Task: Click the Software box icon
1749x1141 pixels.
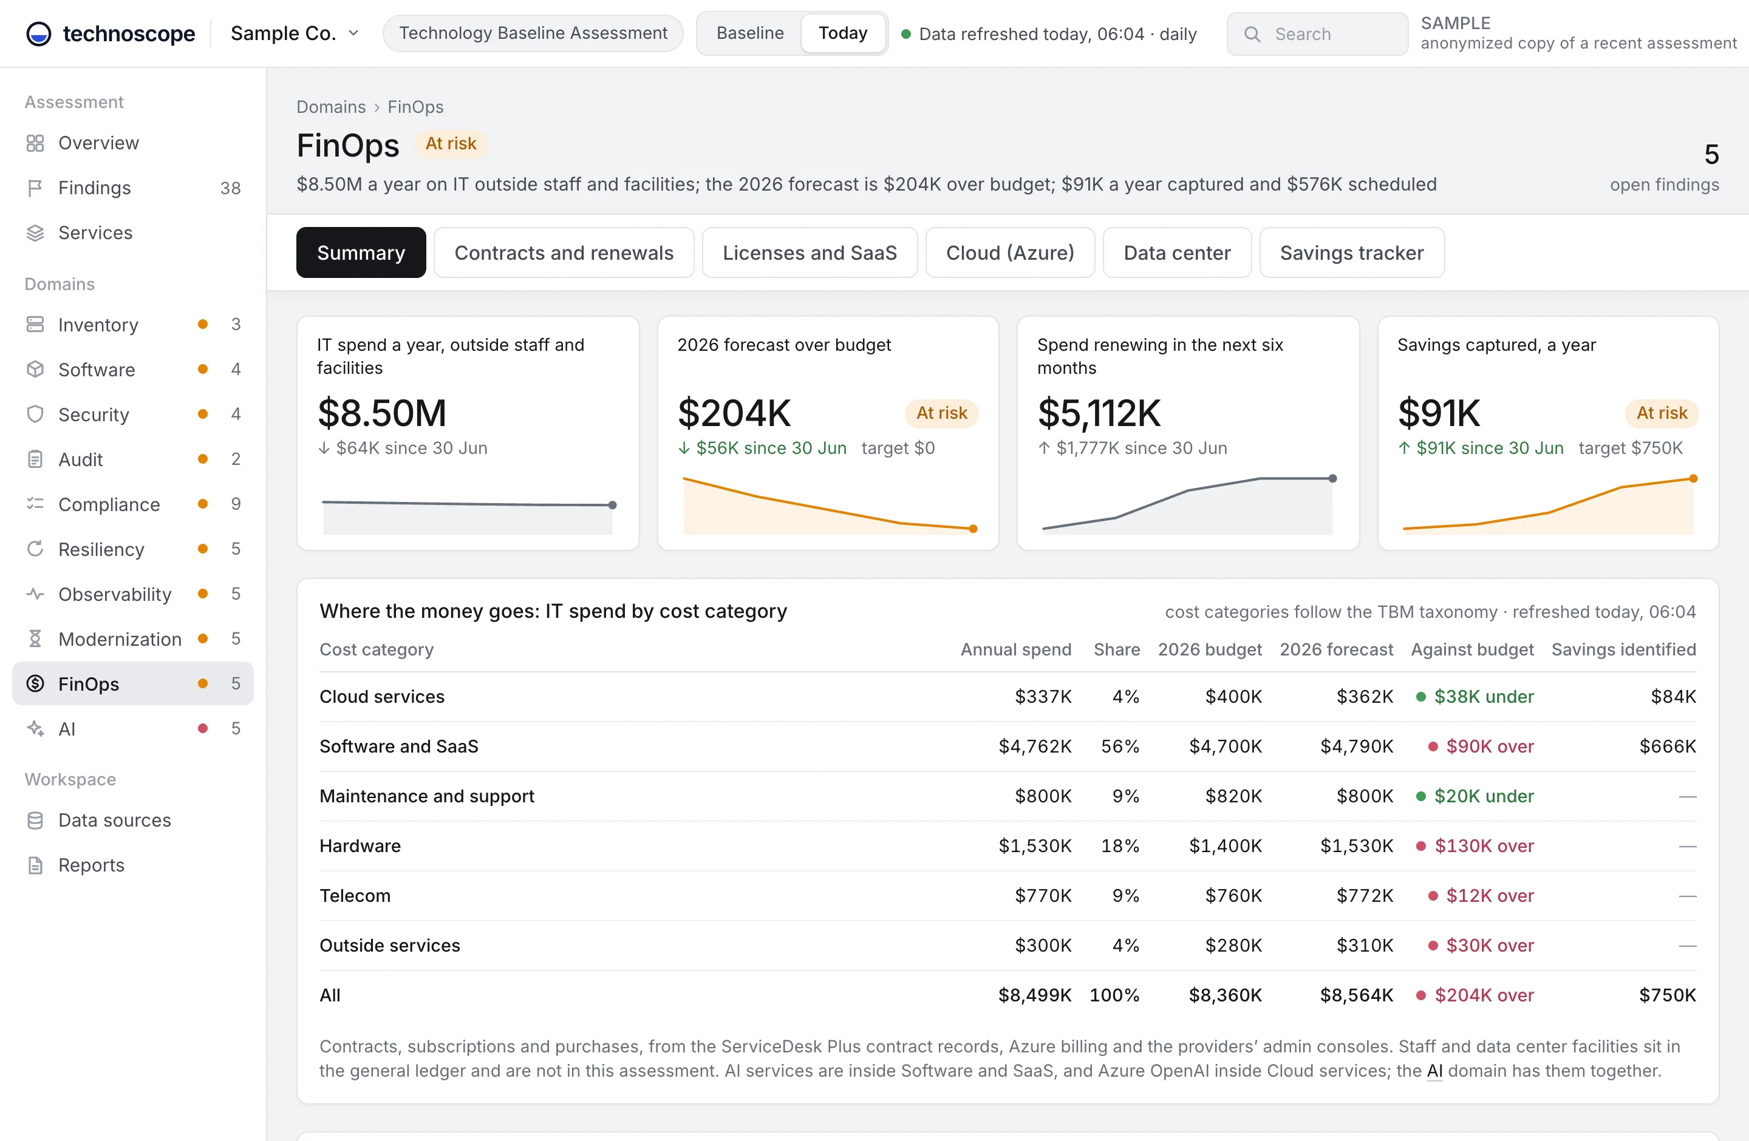Action: point(35,370)
